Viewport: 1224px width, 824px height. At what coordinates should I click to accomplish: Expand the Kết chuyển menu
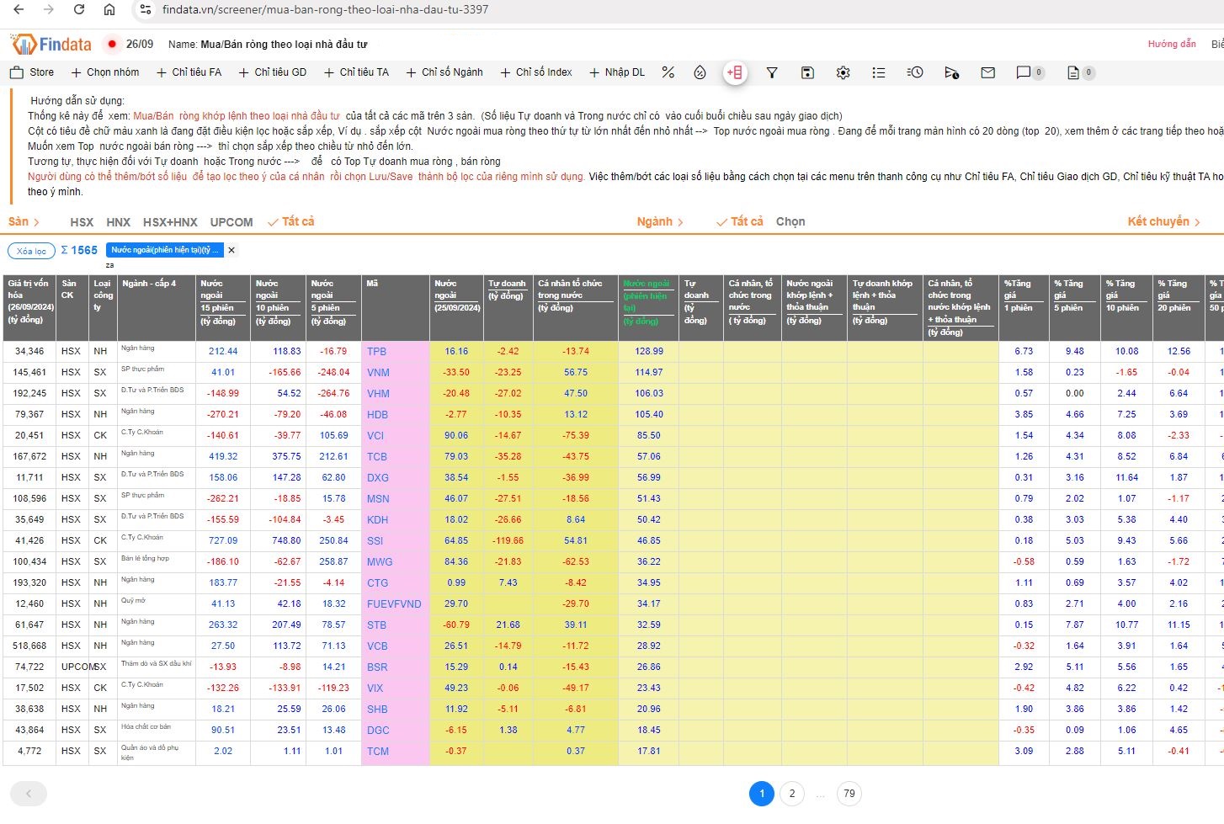tap(1163, 221)
